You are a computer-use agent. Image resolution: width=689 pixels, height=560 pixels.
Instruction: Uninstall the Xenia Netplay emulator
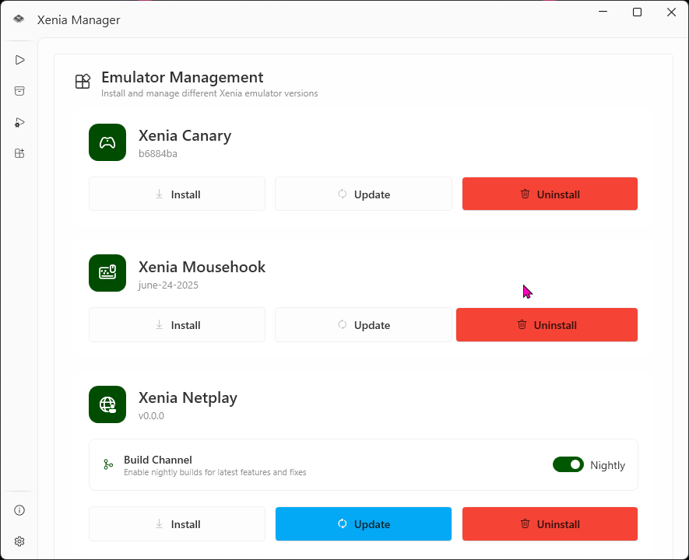click(x=550, y=523)
